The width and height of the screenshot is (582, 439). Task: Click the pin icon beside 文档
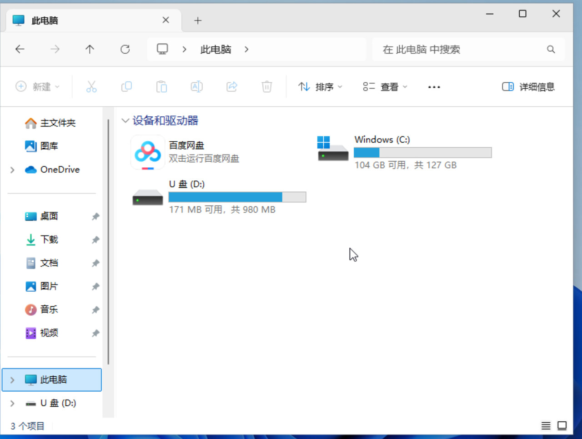point(95,263)
